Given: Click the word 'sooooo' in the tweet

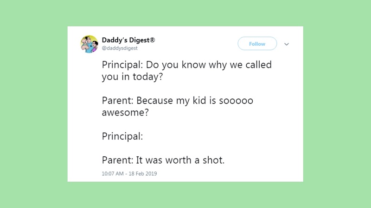Looking at the screenshot, I should [x=236, y=101].
